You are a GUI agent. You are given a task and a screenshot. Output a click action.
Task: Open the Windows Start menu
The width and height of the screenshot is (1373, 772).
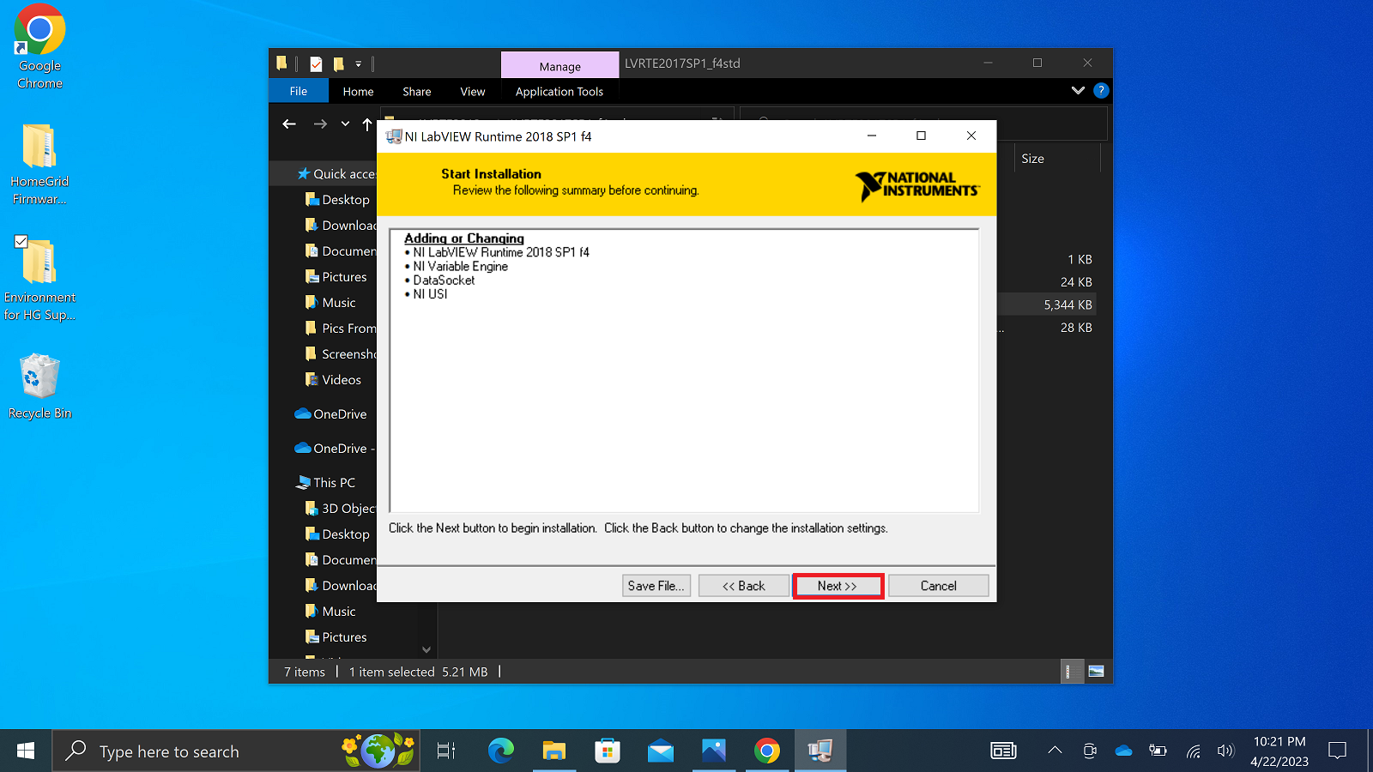(26, 751)
